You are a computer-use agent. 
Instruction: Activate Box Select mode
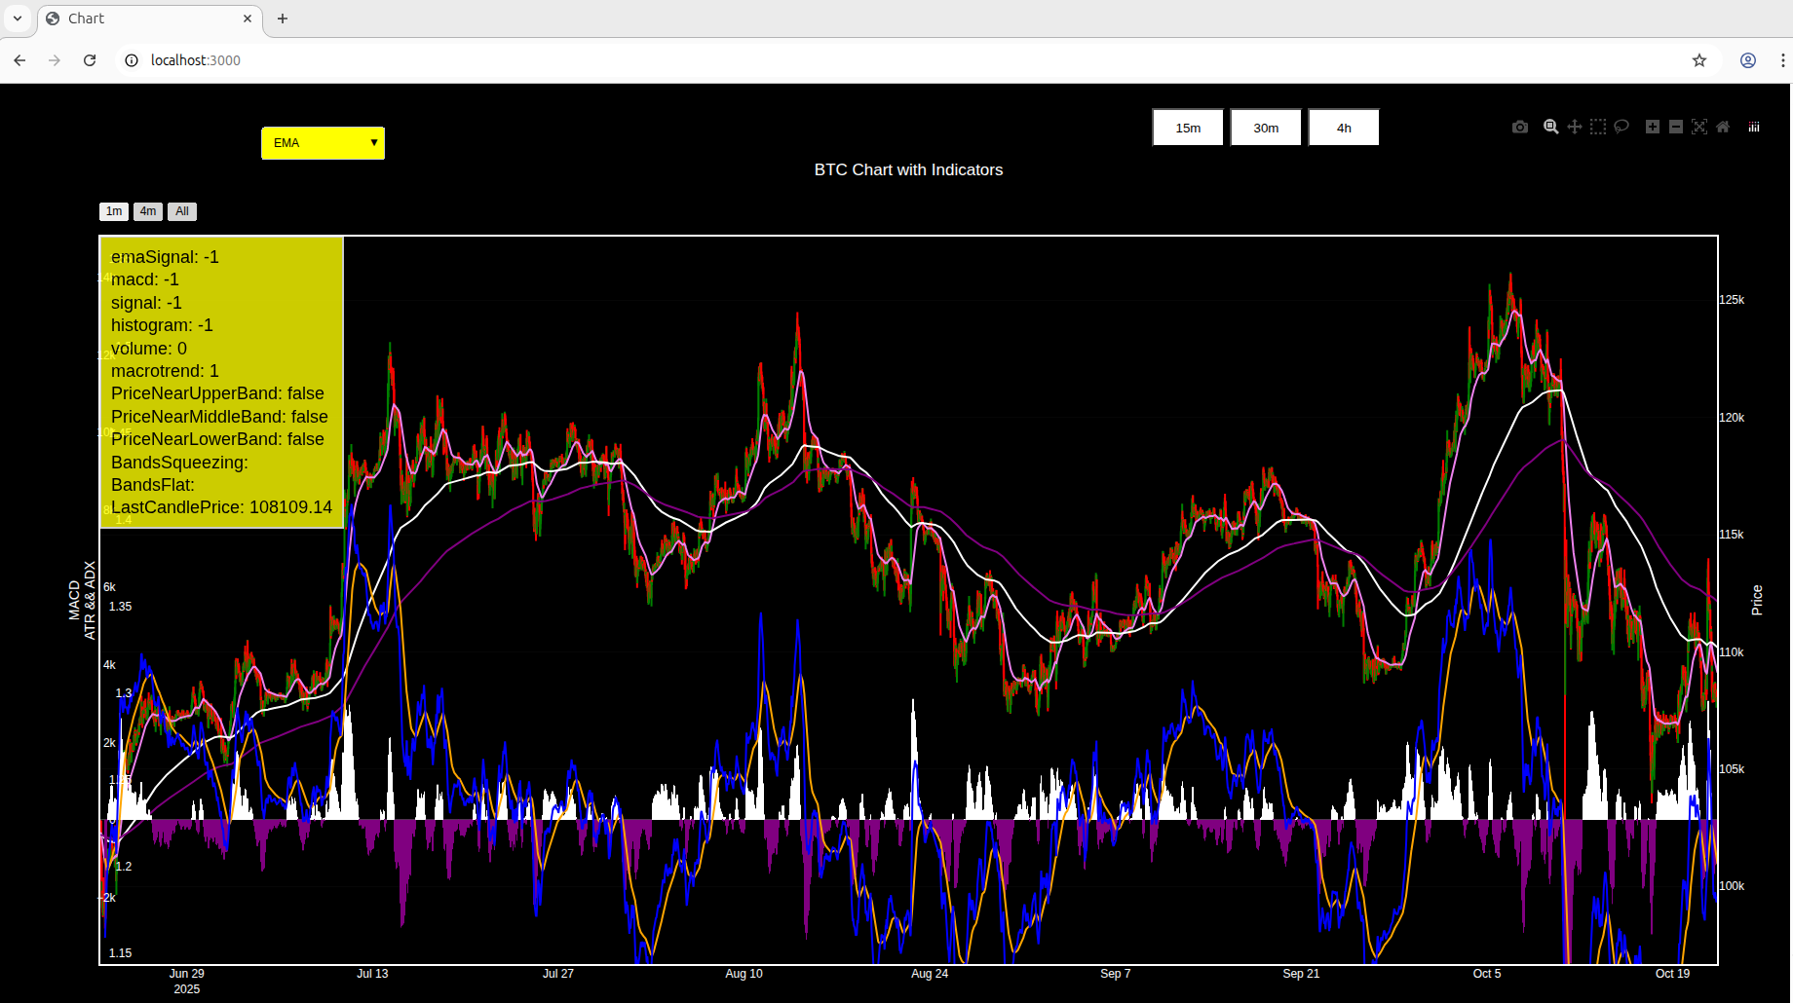[x=1598, y=128]
